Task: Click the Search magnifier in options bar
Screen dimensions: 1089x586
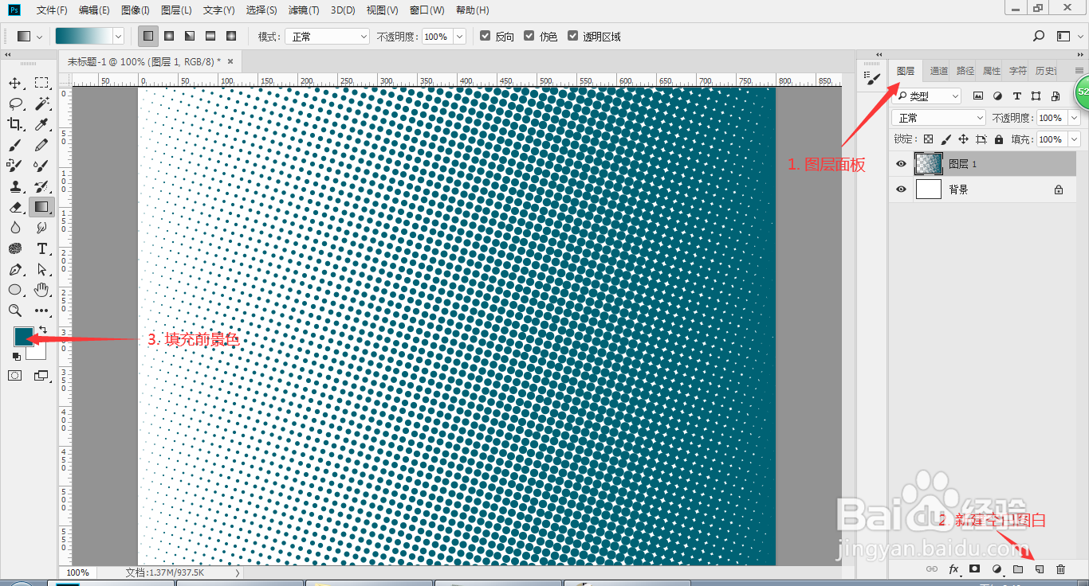Action: (x=1039, y=36)
